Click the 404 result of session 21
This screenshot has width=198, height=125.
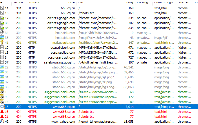click(x=19, y=117)
